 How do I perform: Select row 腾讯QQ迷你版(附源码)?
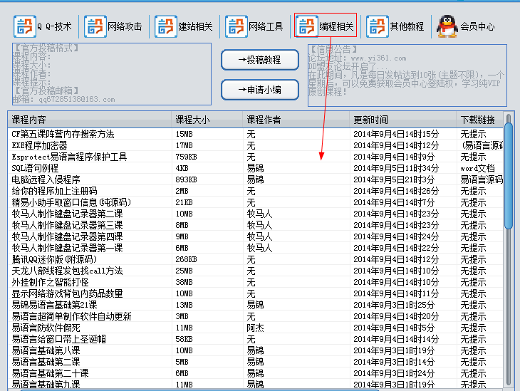tap(255, 259)
